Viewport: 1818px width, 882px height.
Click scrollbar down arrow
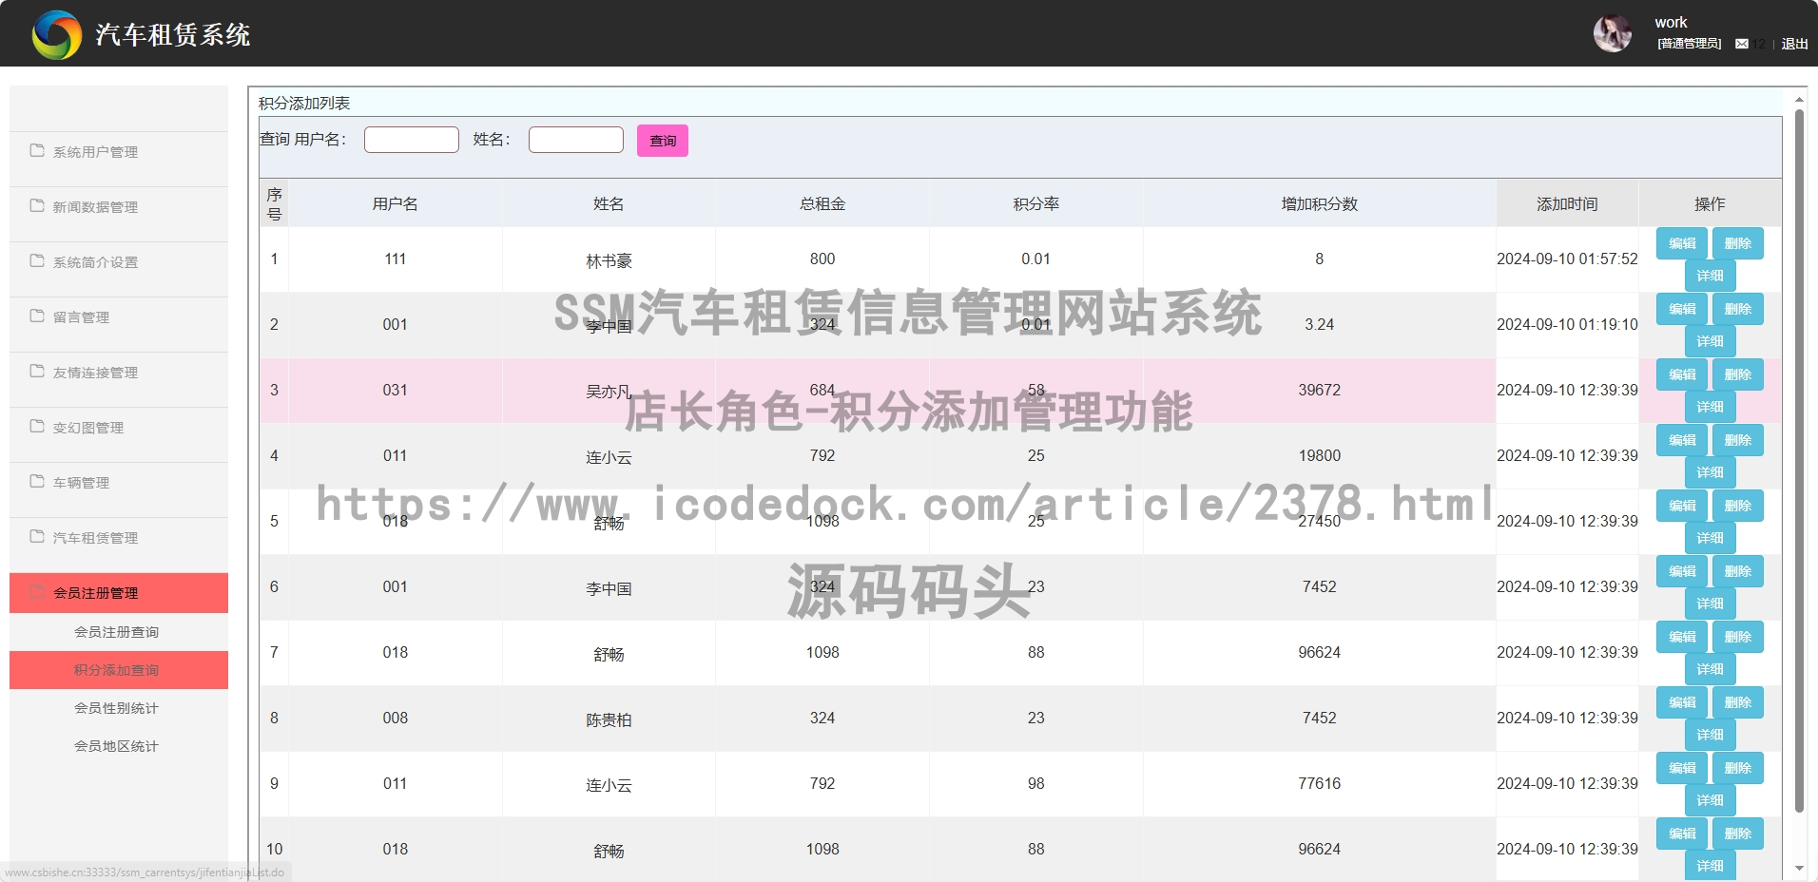tap(1799, 869)
